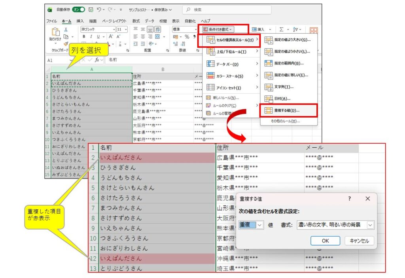The height and width of the screenshot is (278, 405).
Task: Click OK in the 重複する値 dialog
Action: click(x=325, y=240)
